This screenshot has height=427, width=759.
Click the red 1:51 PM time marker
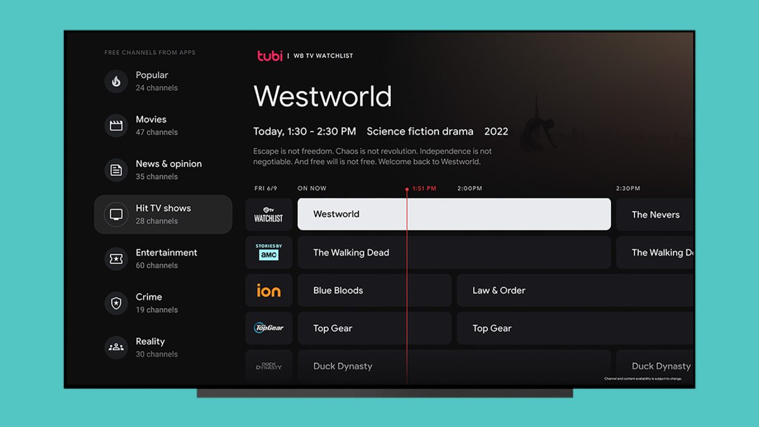pos(424,189)
